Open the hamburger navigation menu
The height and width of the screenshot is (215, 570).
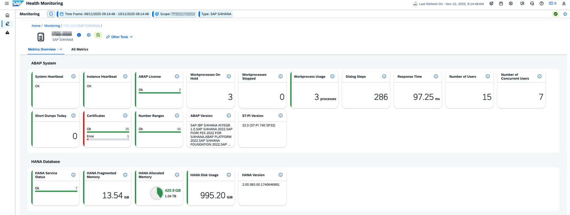7,4
